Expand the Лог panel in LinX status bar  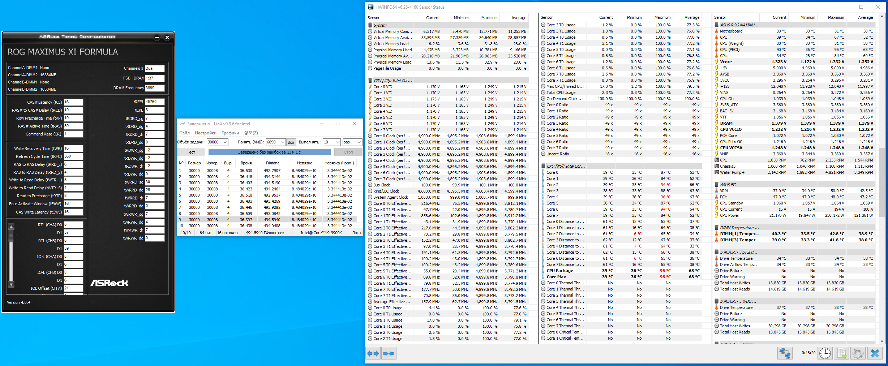point(357,233)
